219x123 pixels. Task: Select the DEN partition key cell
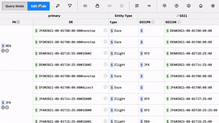16,48
